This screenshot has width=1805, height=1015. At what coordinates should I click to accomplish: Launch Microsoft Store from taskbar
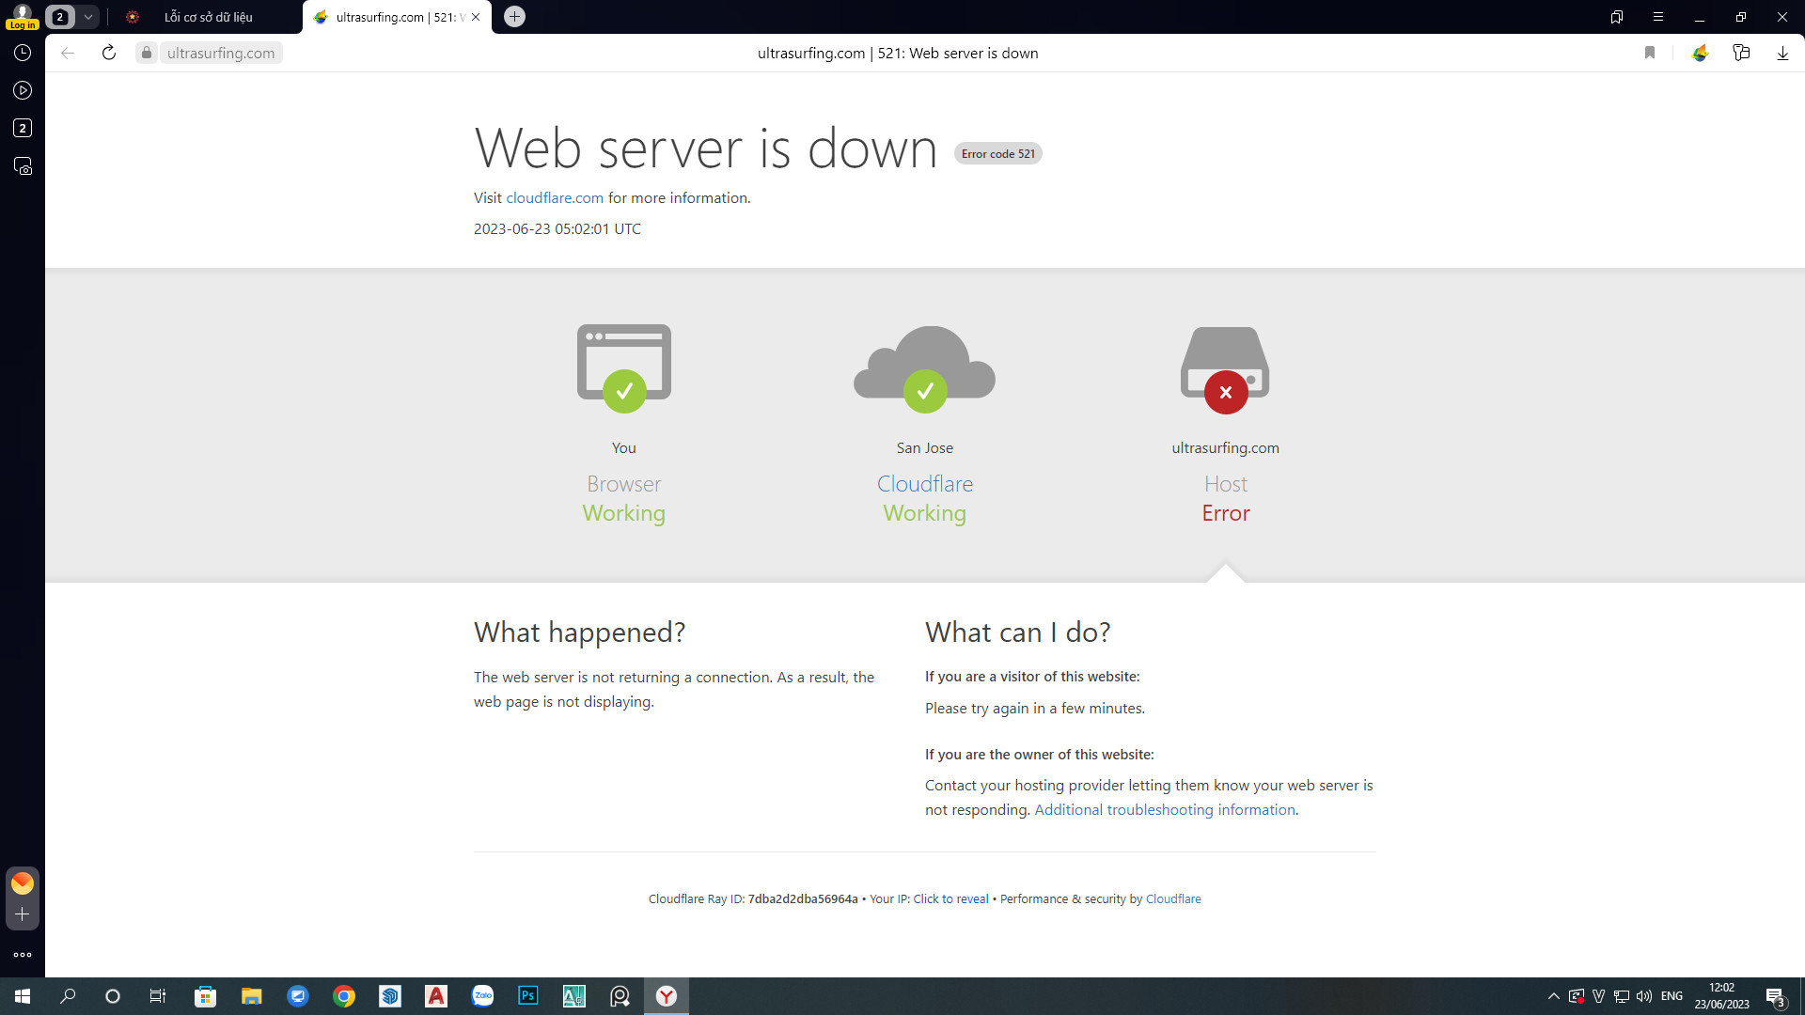(x=205, y=996)
